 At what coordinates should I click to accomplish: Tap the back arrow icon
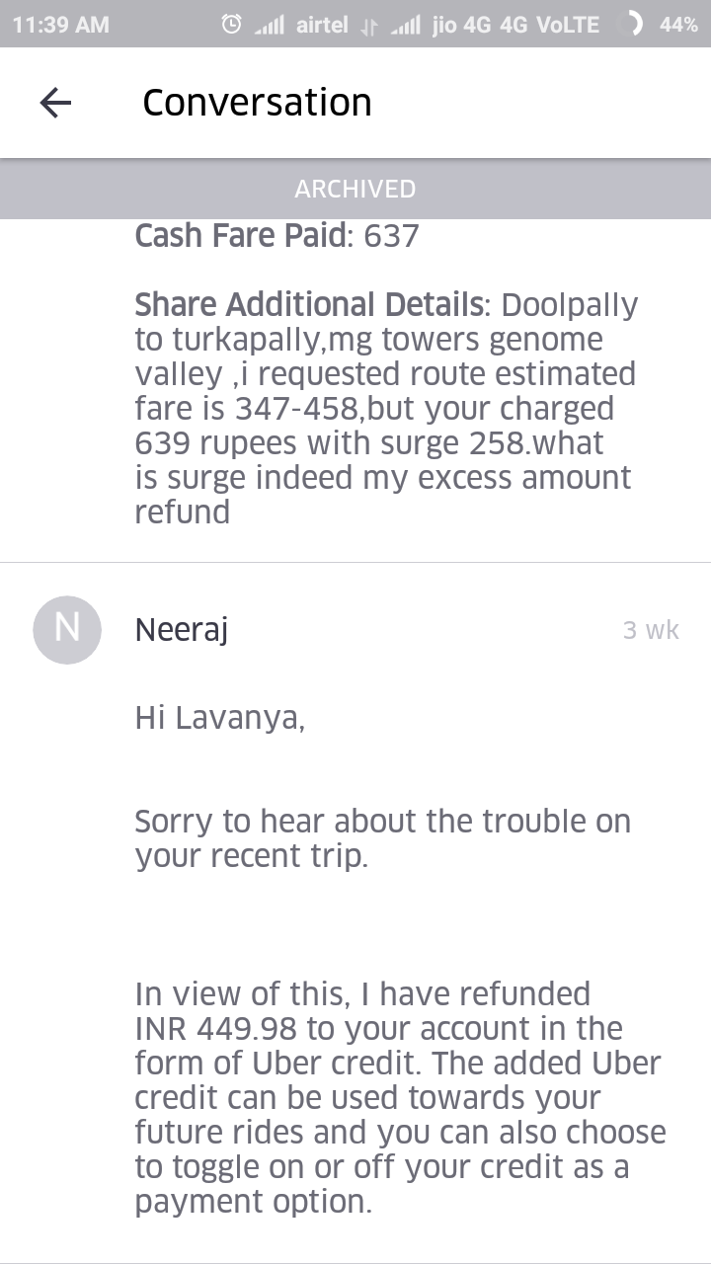(x=55, y=103)
